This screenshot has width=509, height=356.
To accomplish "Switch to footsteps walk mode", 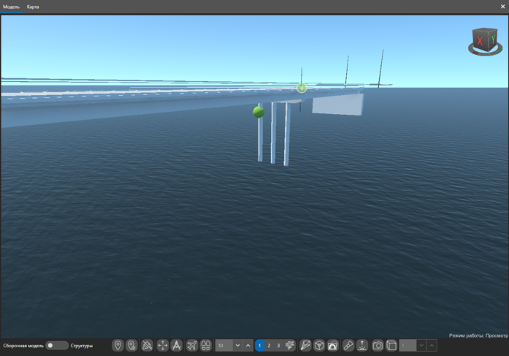I will click(x=206, y=345).
